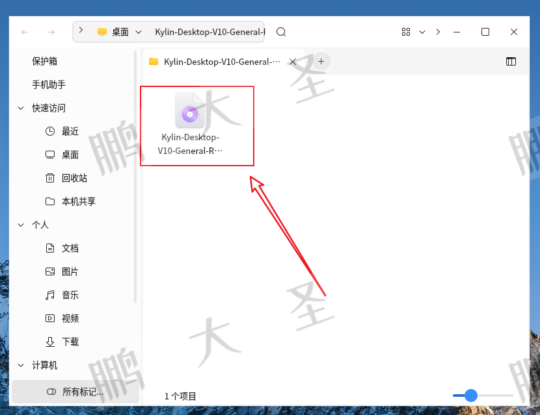The height and width of the screenshot is (415, 540).
Task: Open 桌面 in quick access sidebar
Action: click(x=70, y=155)
